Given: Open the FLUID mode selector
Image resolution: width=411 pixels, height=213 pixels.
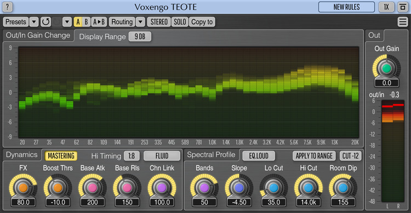Looking at the screenshot, I should pos(162,156).
